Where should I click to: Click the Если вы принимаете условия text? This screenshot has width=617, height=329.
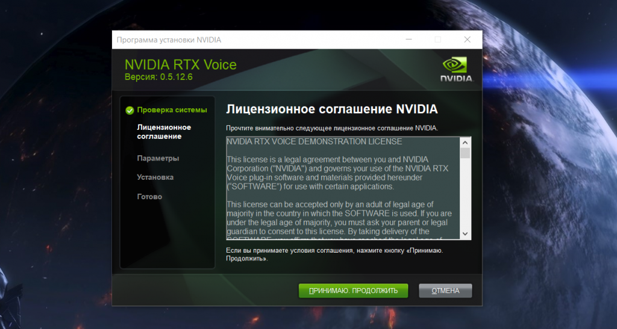tap(334, 254)
